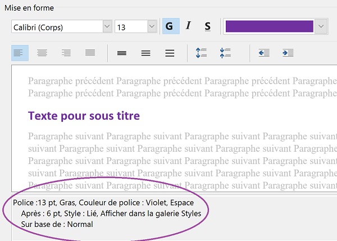The height and width of the screenshot is (241, 337).
Task: Click the 'Texte pour sous titre' preview text
Action: [84, 116]
